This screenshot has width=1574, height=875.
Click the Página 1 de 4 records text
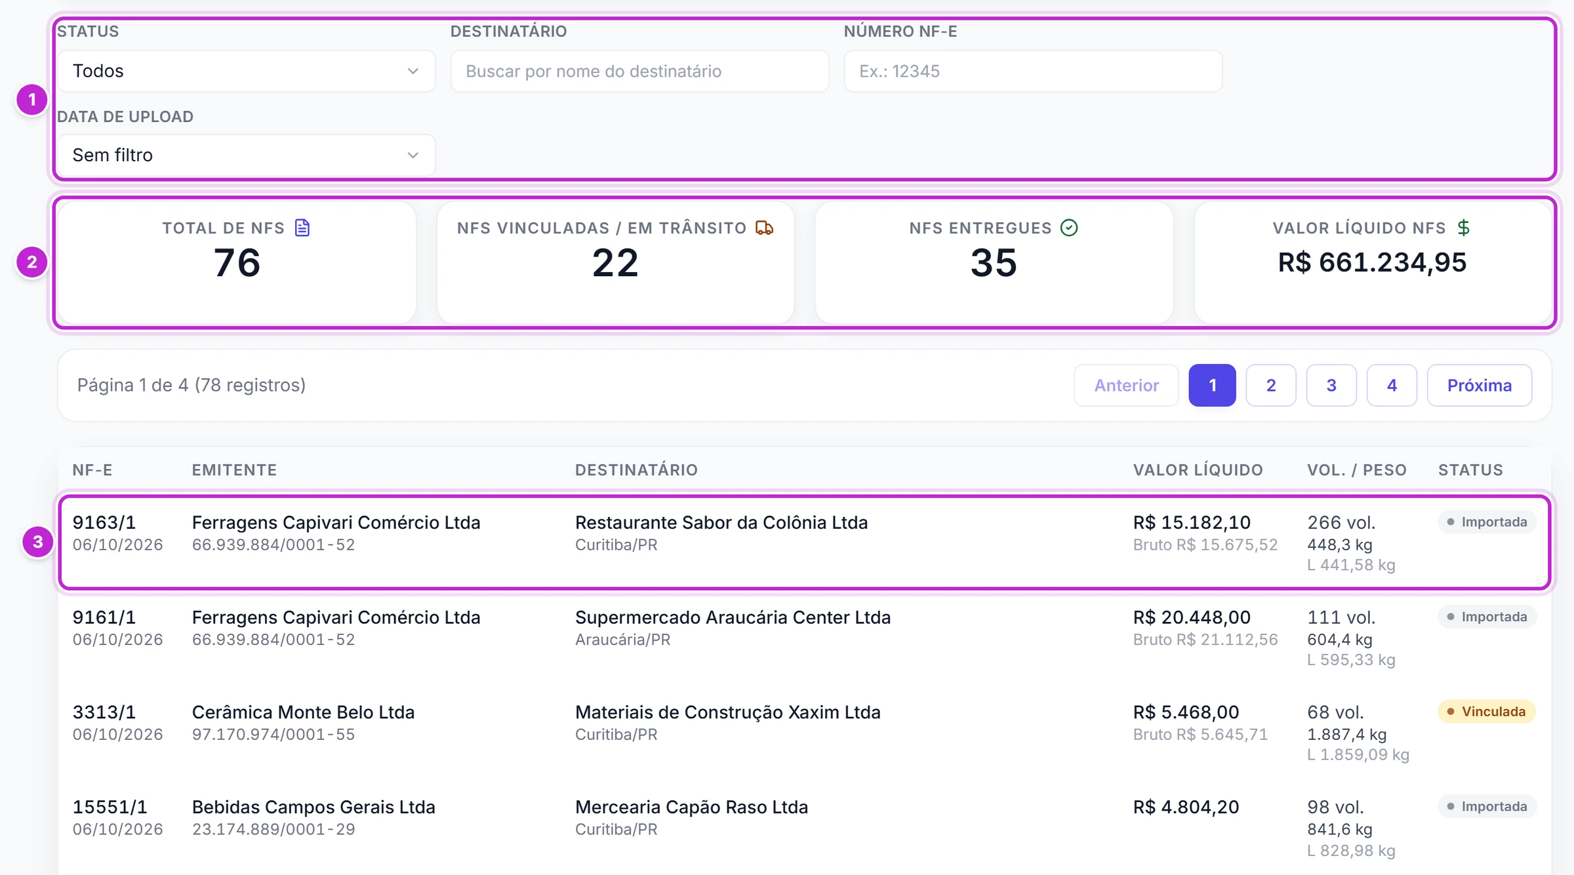192,385
